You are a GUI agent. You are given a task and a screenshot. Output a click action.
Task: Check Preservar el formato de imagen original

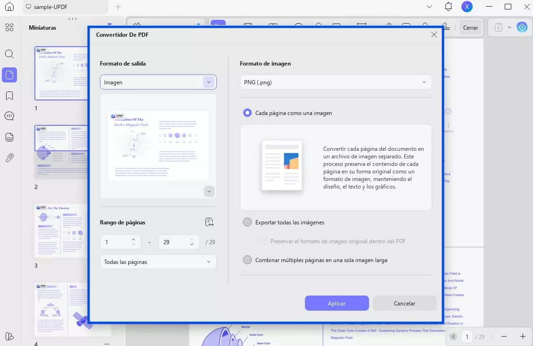click(x=262, y=241)
